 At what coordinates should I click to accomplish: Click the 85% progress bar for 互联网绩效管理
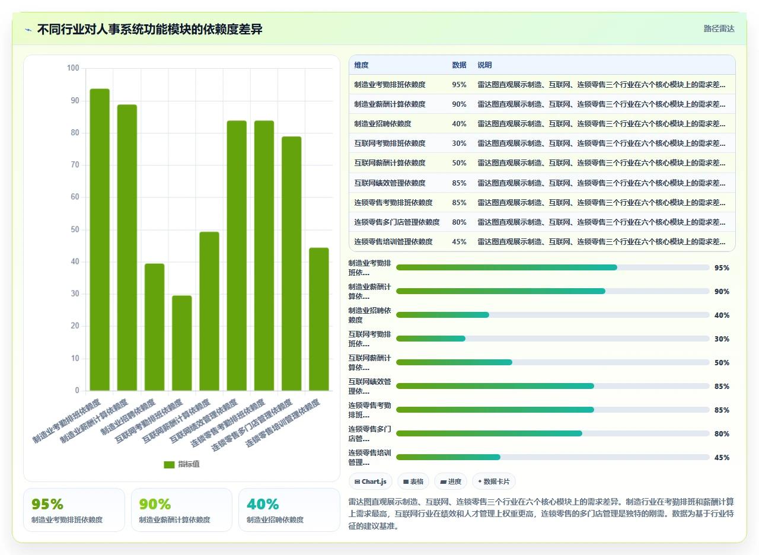pos(553,386)
